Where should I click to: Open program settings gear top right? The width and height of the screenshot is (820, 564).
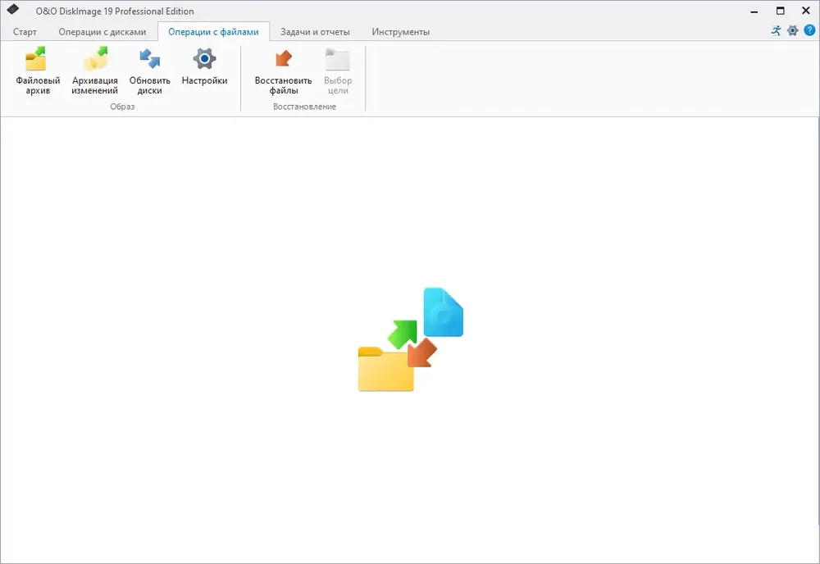pyautogui.click(x=793, y=30)
